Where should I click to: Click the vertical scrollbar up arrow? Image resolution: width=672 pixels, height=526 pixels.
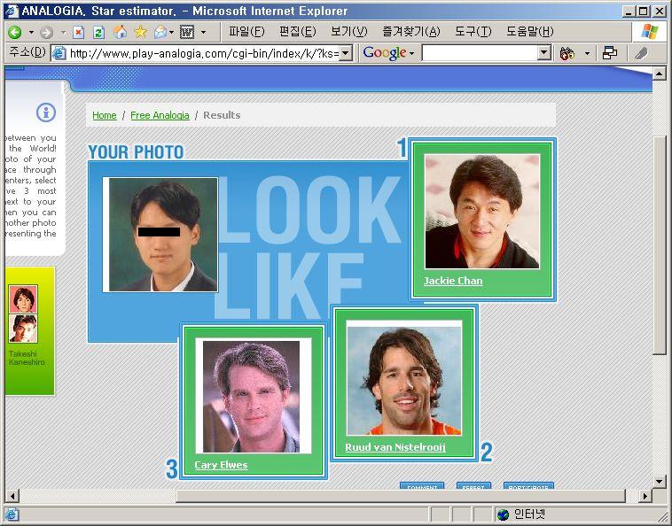pos(660,74)
